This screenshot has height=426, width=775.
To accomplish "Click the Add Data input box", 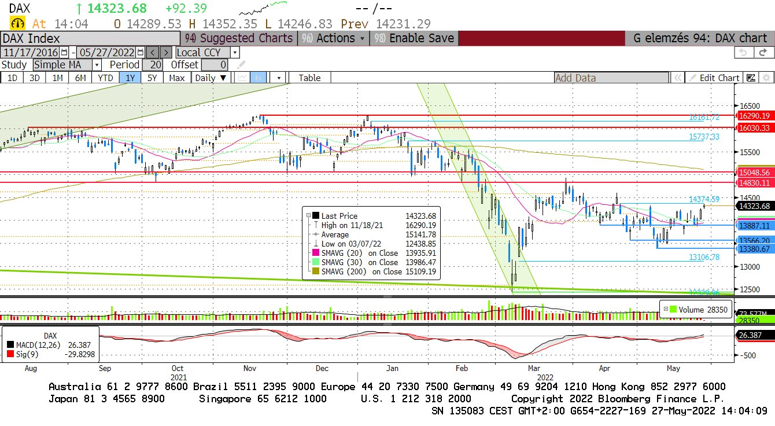I will 611,78.
